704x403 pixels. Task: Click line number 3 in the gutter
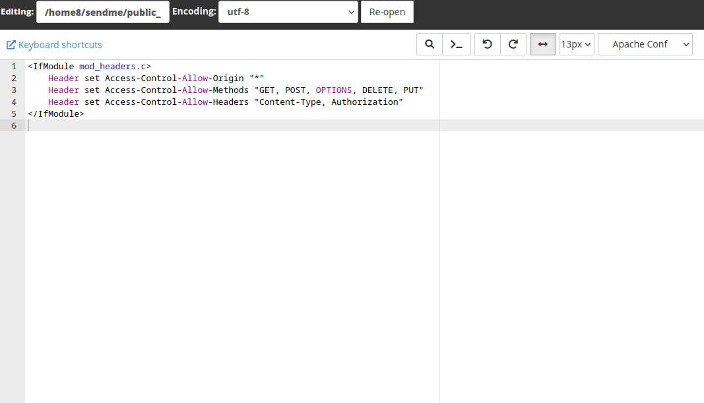[x=14, y=90]
